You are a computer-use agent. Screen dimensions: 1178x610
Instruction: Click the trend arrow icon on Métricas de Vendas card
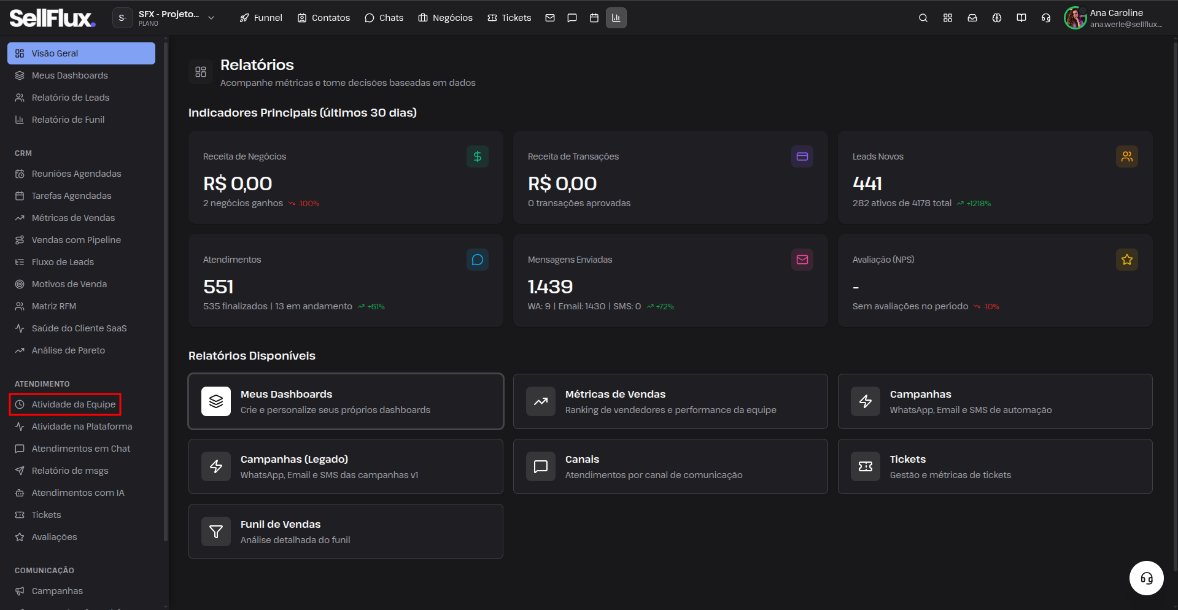(x=541, y=401)
